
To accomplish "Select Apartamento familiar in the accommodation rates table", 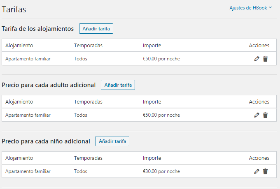I will [28, 59].
